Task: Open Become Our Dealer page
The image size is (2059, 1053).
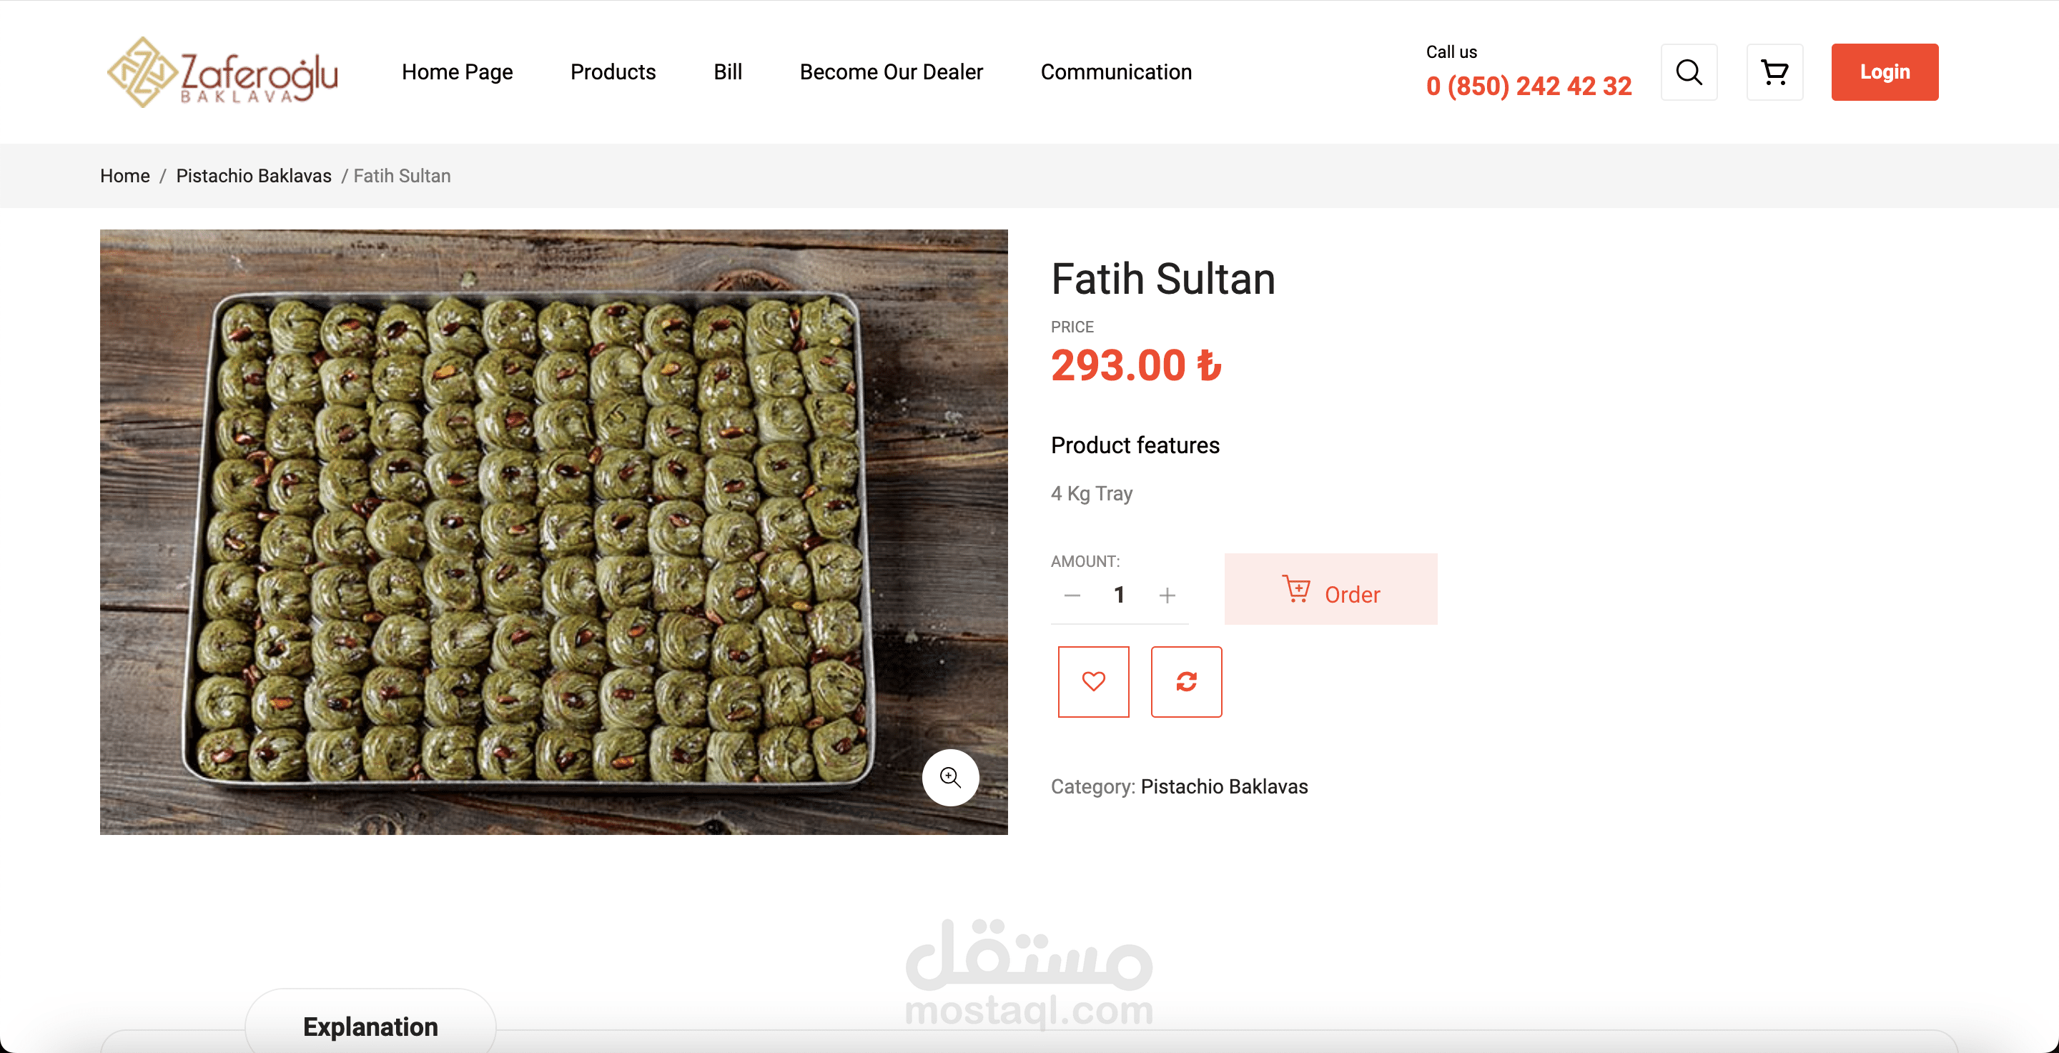Action: coord(890,72)
